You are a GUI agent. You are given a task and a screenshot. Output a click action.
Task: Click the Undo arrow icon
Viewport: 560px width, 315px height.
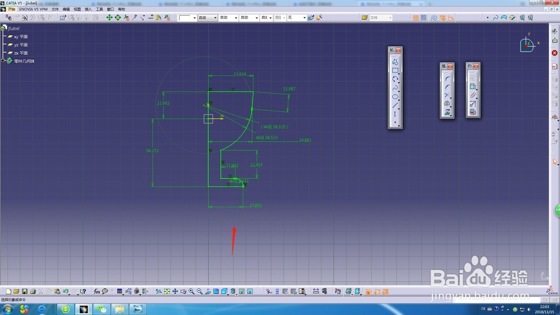click(66, 292)
